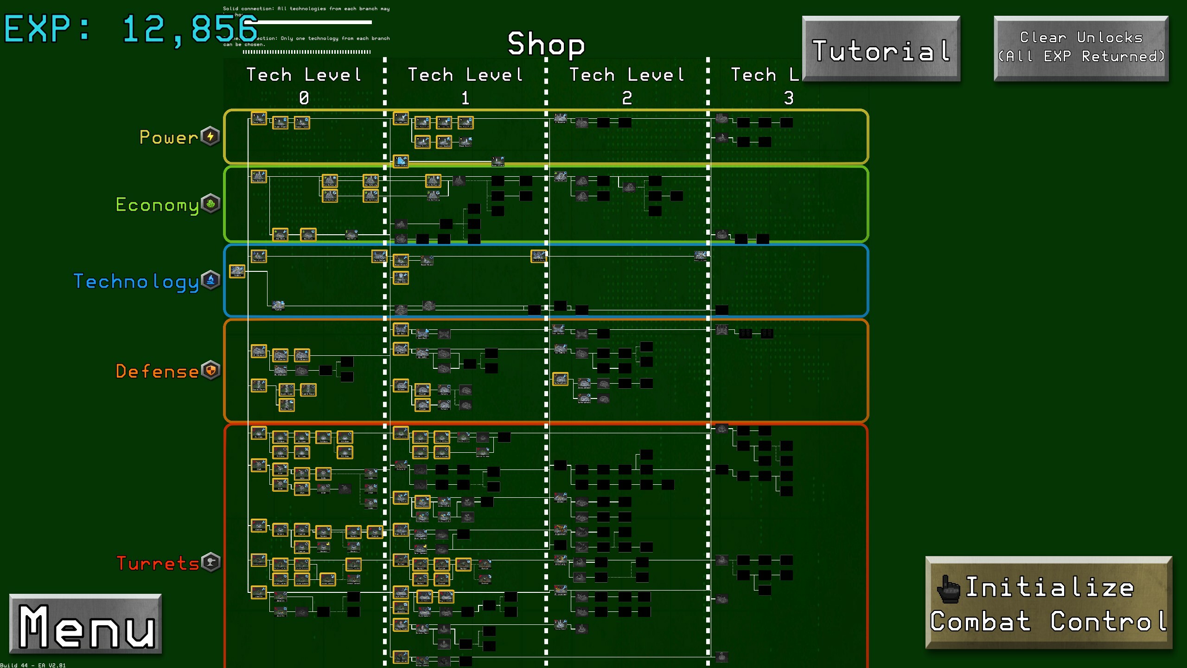Image resolution: width=1187 pixels, height=668 pixels.
Task: Select the Ore Silo node in Economy row
Action: [280, 235]
